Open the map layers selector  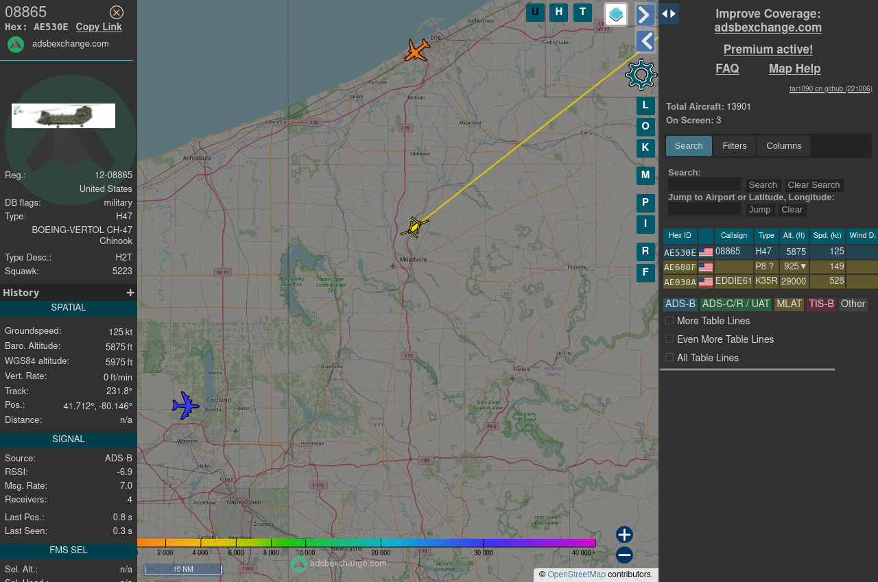pyautogui.click(x=616, y=14)
